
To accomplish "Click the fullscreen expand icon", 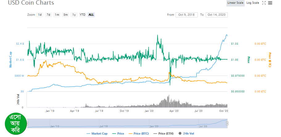I will [x=264, y=3].
